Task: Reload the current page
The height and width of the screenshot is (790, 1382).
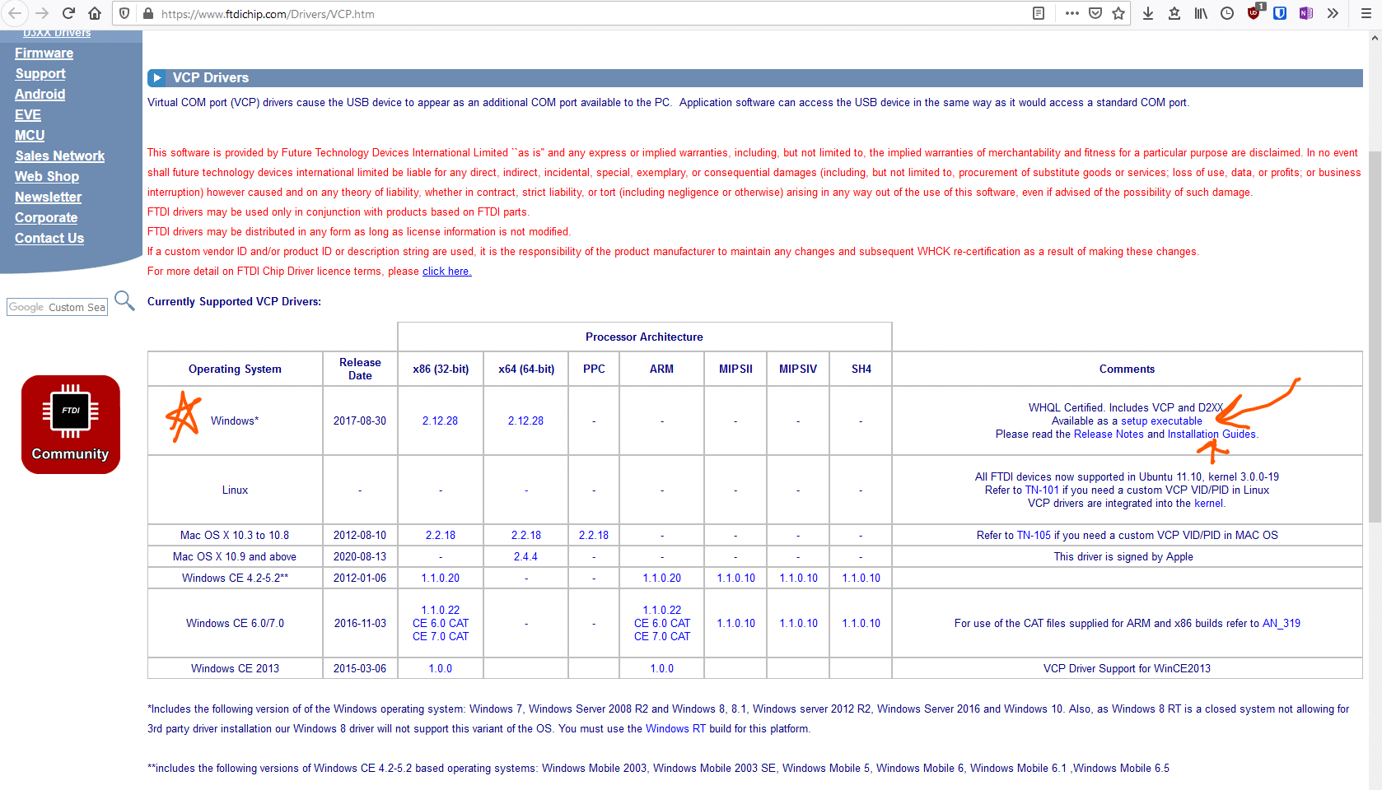Action: (x=68, y=13)
